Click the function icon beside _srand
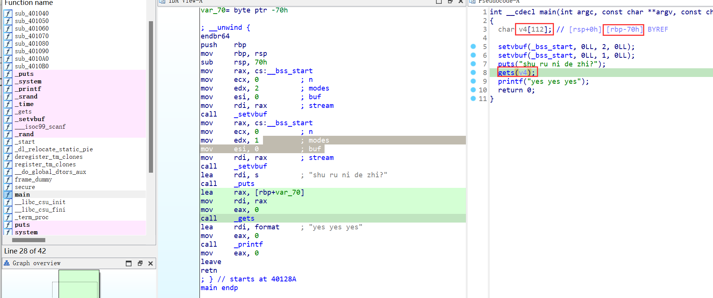The image size is (713, 298). 8,97
